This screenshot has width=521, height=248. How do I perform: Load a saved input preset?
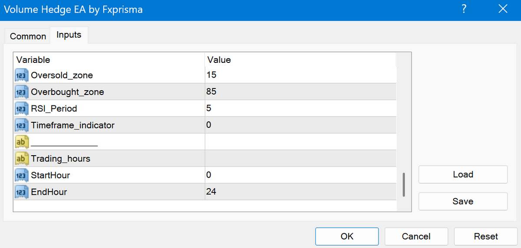(x=462, y=174)
